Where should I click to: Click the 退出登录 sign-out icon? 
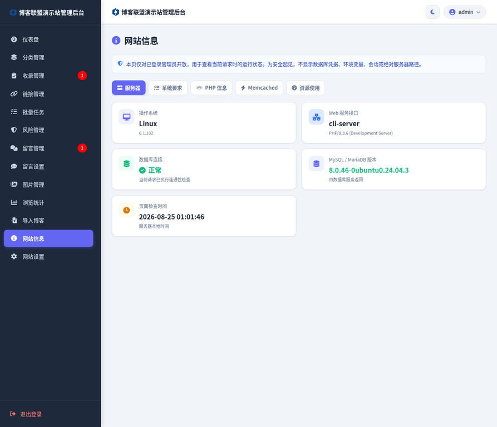pyautogui.click(x=13, y=414)
